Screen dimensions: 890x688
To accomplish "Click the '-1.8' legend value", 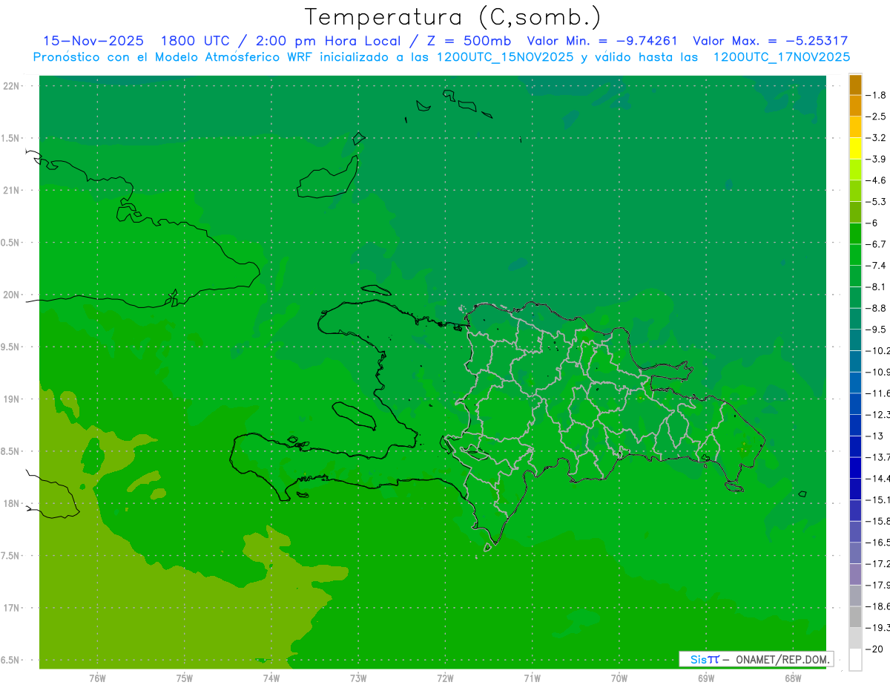I will coord(876,95).
